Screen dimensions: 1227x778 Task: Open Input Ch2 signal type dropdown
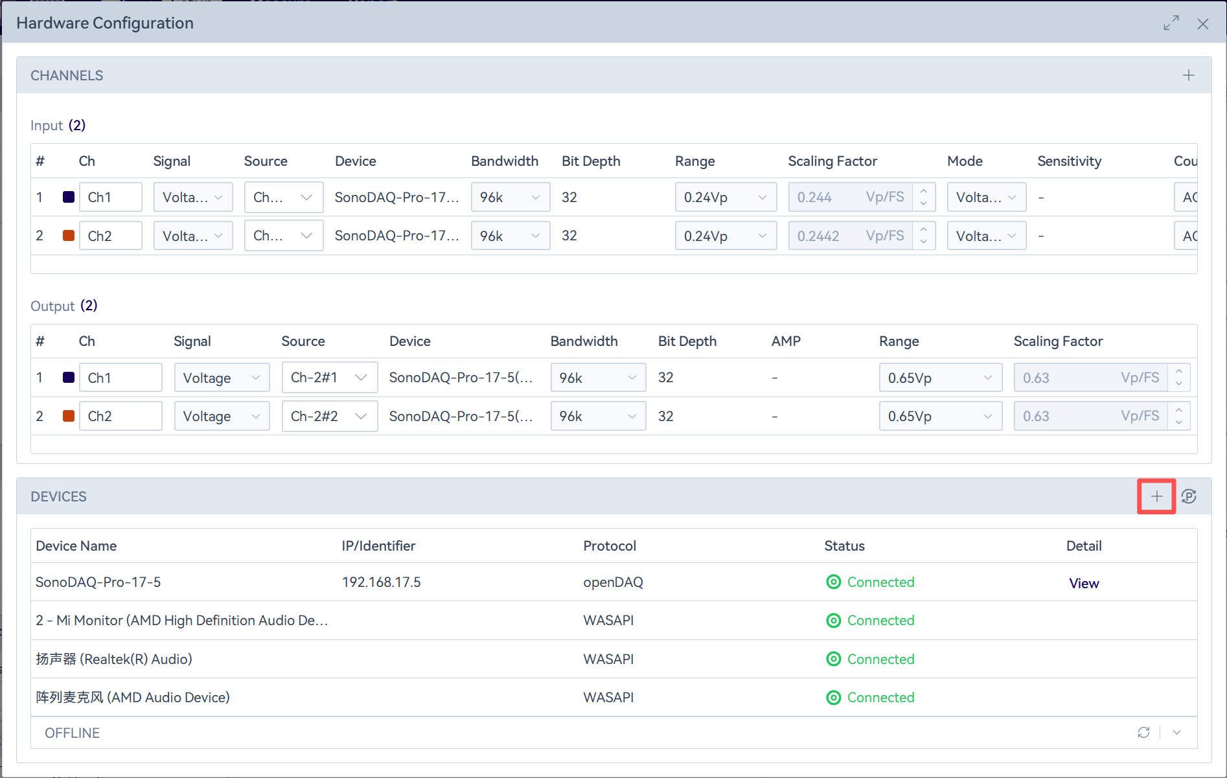click(x=192, y=236)
